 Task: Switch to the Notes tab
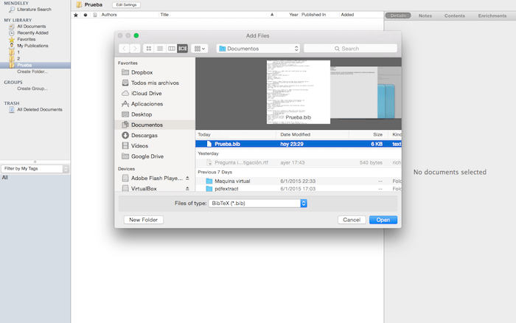pyautogui.click(x=425, y=15)
